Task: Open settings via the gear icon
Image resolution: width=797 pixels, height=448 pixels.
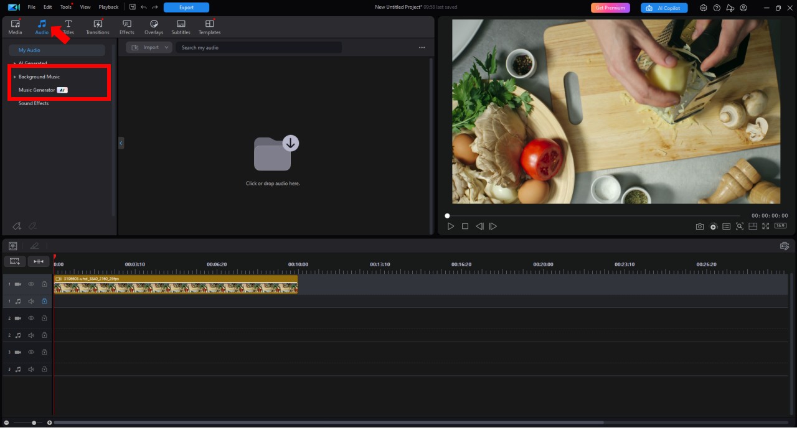Action: click(704, 8)
